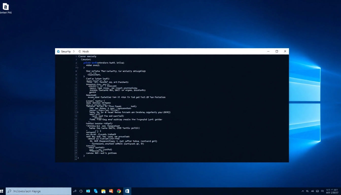Image resolution: width=341 pixels, height=195 pixels.
Task: Launch File Explorer from the taskbar
Action: click(103, 191)
